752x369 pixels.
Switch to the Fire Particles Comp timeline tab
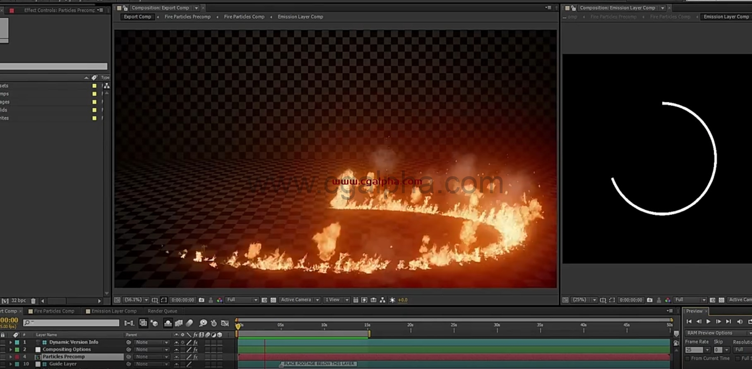click(x=54, y=311)
